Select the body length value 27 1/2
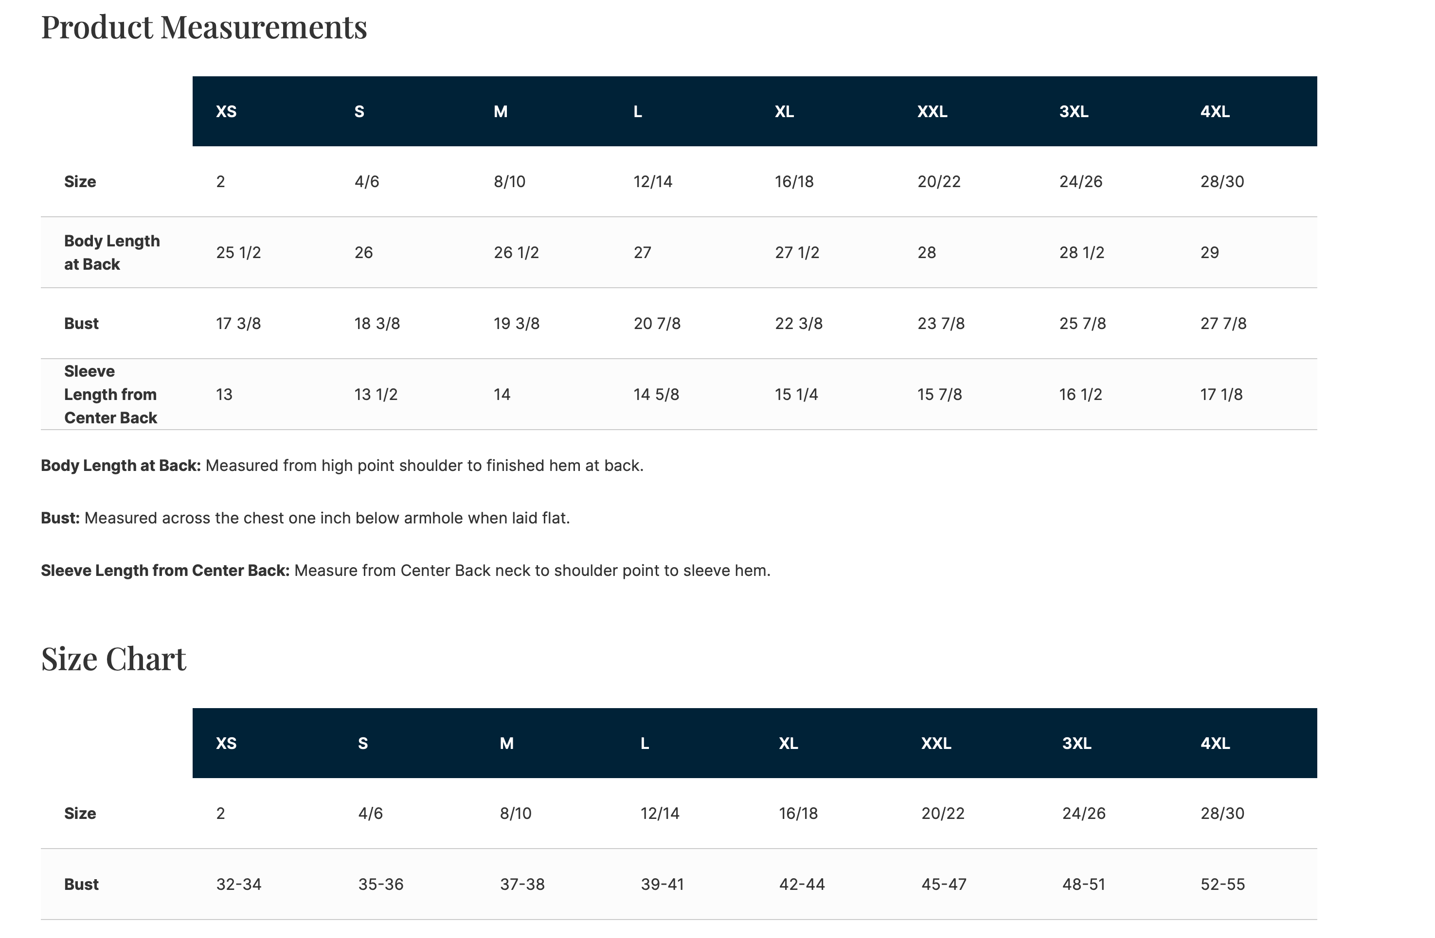This screenshot has width=1435, height=938. (797, 252)
